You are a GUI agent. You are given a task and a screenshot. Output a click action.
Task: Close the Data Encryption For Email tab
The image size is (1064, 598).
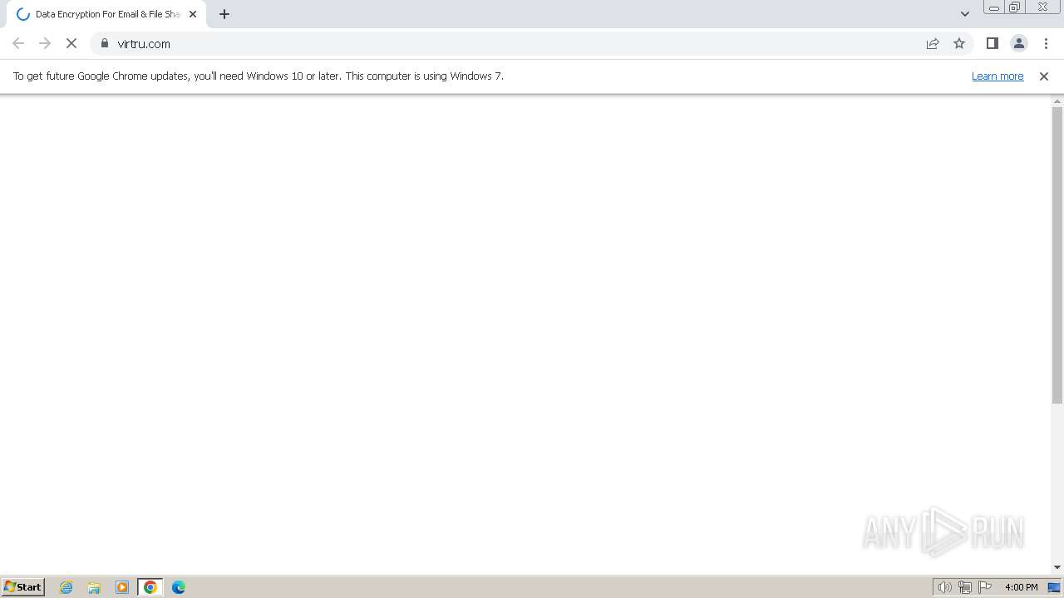click(193, 14)
